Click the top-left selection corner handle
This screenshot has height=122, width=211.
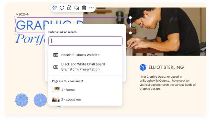point(16,17)
